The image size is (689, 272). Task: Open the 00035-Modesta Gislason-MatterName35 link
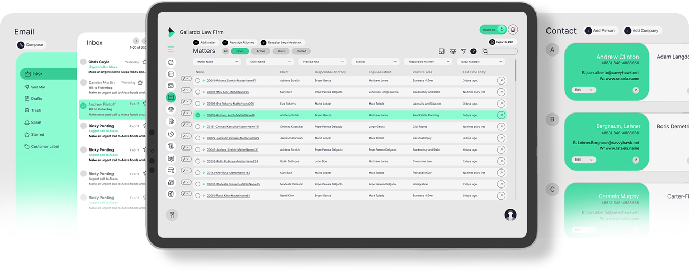[233, 184]
